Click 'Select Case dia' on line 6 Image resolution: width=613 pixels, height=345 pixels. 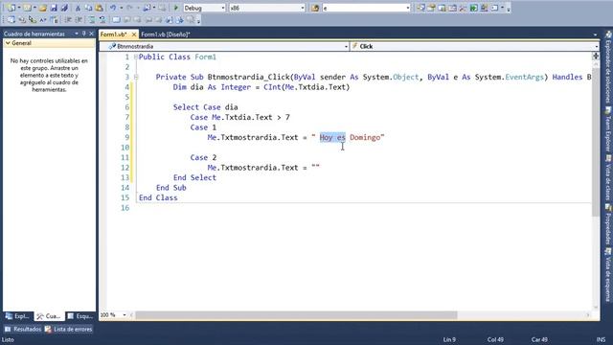[206, 107]
